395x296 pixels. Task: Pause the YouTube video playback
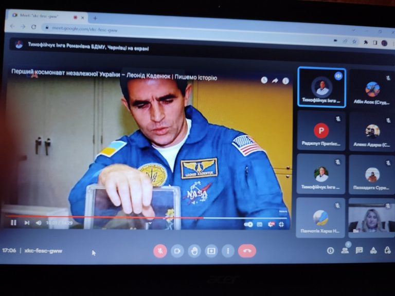(13, 223)
